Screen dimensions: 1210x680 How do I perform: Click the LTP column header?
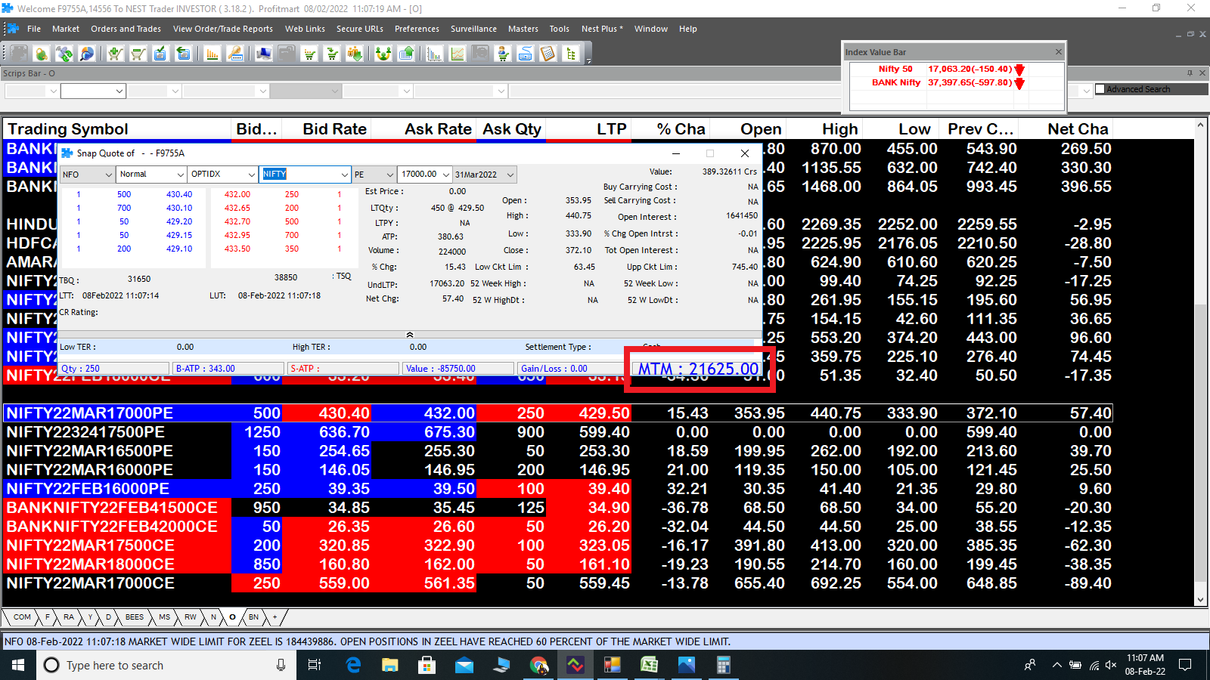(x=611, y=129)
